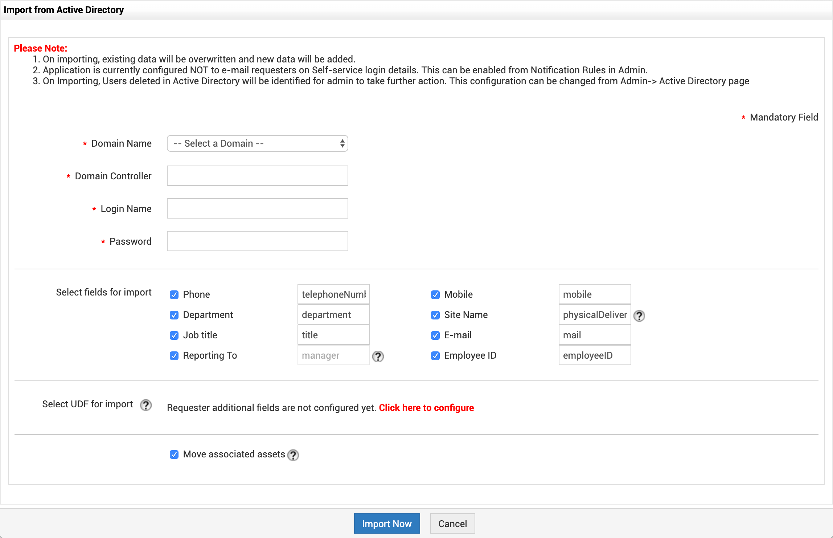Image resolution: width=833 pixels, height=538 pixels.
Task: Open Click here to configure link
Action: pos(426,408)
